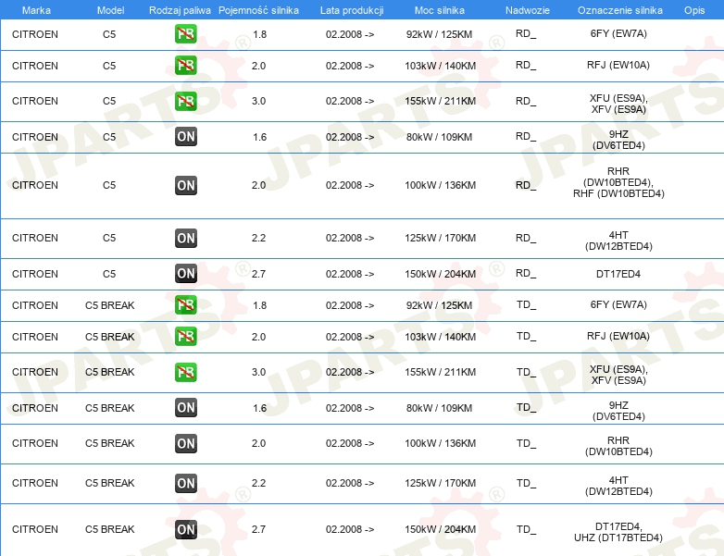This screenshot has height=556, width=724.
Task: Click CITROEN in the C5 1.8 row
Action: coord(35,34)
